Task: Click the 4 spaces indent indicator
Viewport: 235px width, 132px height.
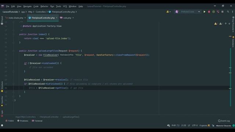Action: (203, 125)
